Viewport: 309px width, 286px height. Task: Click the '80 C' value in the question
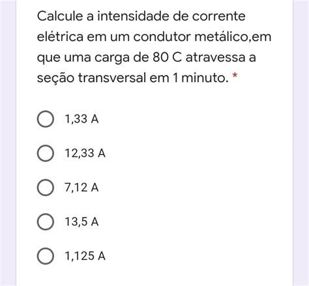pyautogui.click(x=167, y=57)
